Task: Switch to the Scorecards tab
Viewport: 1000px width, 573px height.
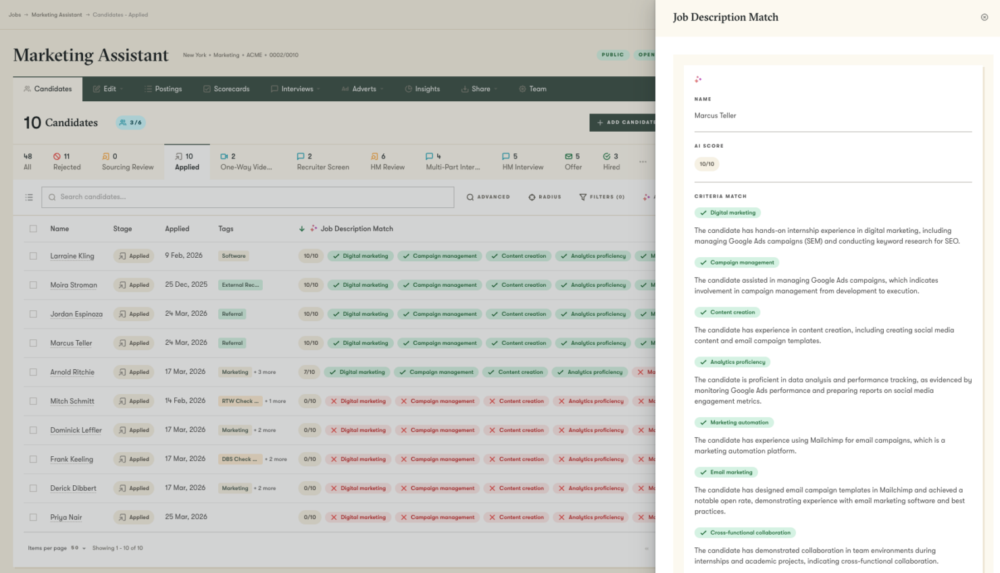Action: (x=226, y=88)
